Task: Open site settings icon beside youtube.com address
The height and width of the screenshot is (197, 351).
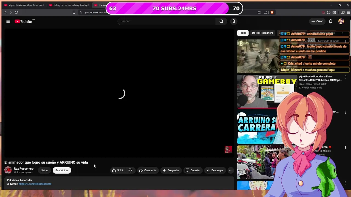Action: [81, 12]
